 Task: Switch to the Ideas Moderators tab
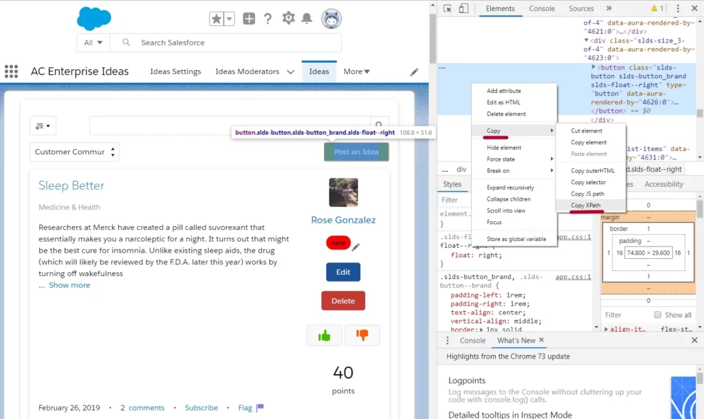coord(247,71)
